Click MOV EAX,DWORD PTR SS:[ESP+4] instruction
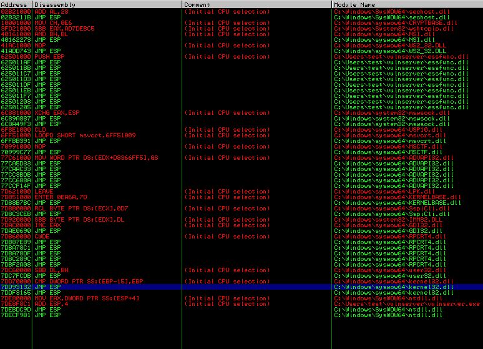The width and height of the screenshot is (483, 349). pos(87,298)
